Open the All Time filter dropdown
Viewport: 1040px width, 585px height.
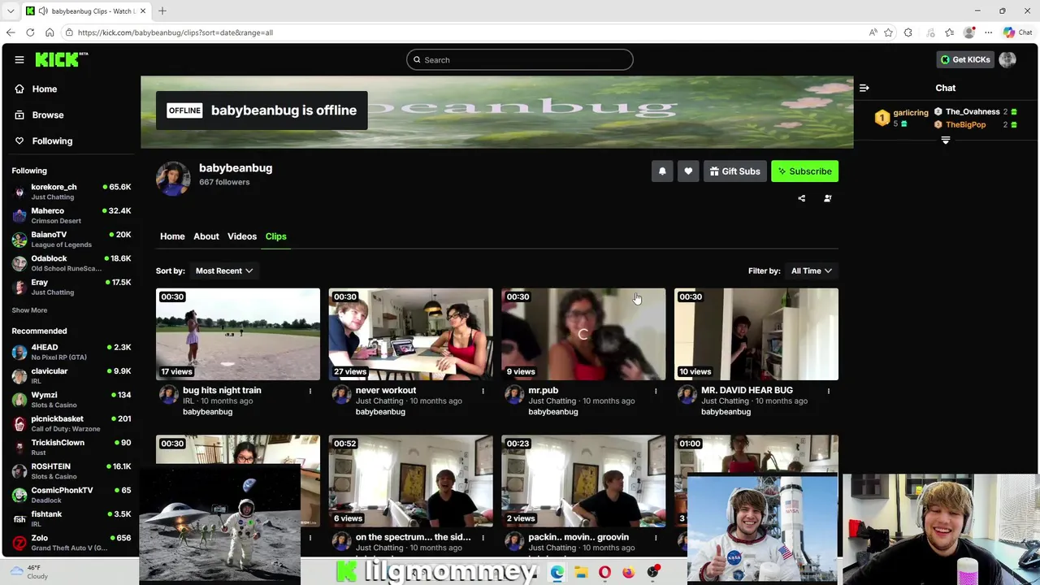coord(812,271)
